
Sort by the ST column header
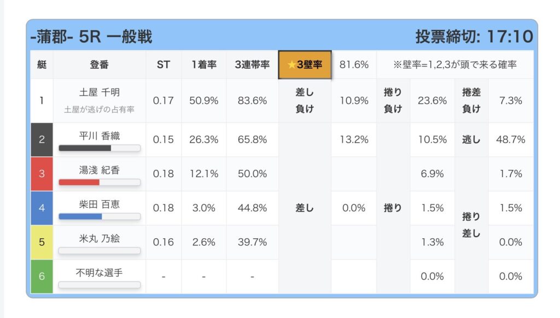pos(164,64)
